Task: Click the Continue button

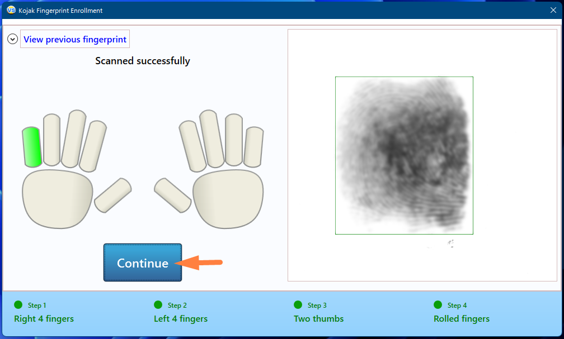Action: (x=143, y=262)
